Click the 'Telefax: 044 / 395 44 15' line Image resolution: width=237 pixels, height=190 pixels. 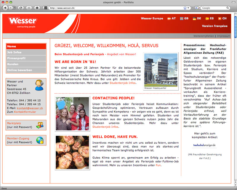pos(24,104)
